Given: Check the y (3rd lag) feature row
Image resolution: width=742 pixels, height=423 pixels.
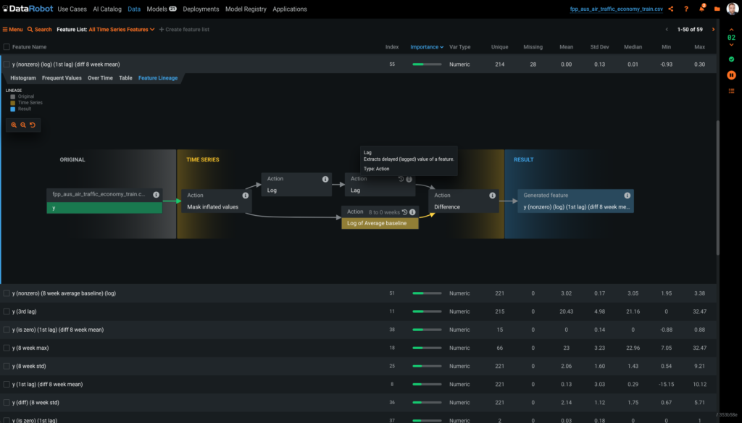Looking at the screenshot, I should 6,311.
